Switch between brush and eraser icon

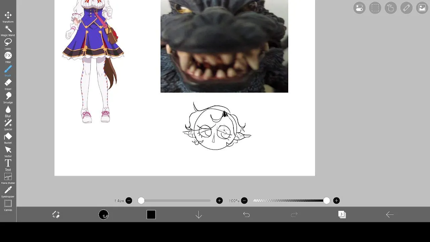[x=56, y=214]
